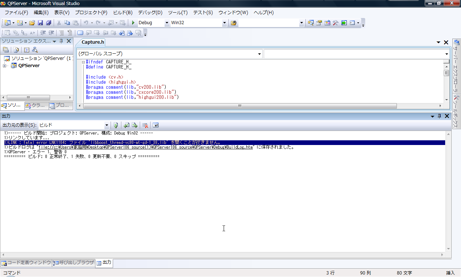461x277 pixels.
Task: Toggle auto-hide pin on the output panel
Action: point(439,116)
